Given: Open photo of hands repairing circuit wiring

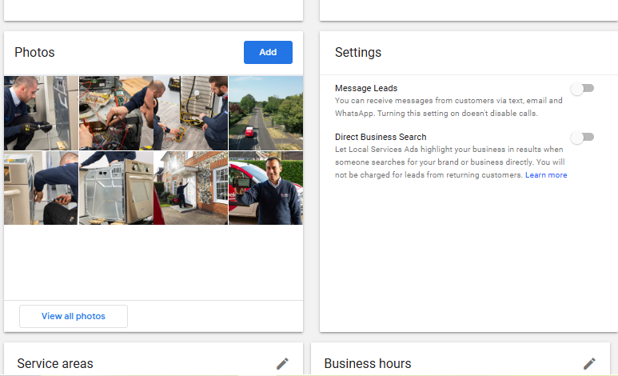Looking at the screenshot, I should pyautogui.click(x=116, y=113).
